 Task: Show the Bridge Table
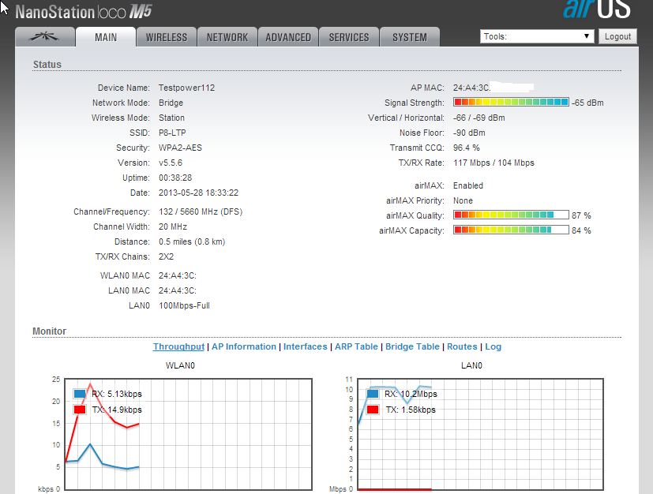pos(412,346)
